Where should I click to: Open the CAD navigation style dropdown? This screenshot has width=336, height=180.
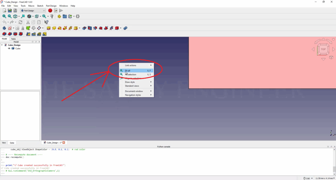tap(308, 178)
